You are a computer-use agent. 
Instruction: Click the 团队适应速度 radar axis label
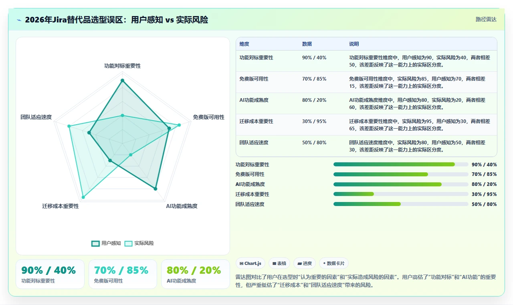[x=36, y=117]
